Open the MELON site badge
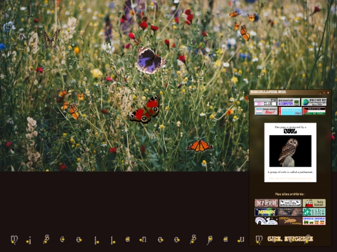Image resolution: width=337 pixels, height=252 pixels. (266, 212)
